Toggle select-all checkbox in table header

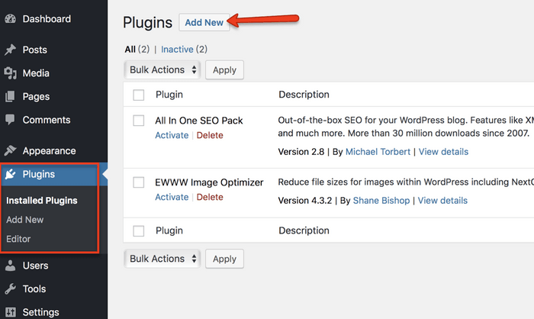pyautogui.click(x=139, y=95)
